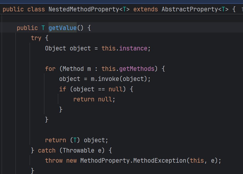Click the Method type in loop declaration
Viewport: 243px width, 174px height.
click(x=73, y=69)
